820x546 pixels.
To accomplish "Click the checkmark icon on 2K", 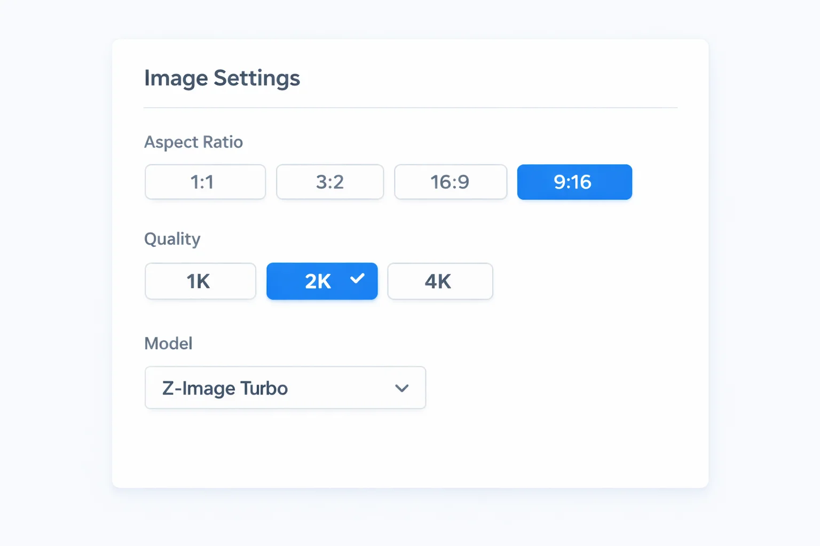I will coord(357,279).
